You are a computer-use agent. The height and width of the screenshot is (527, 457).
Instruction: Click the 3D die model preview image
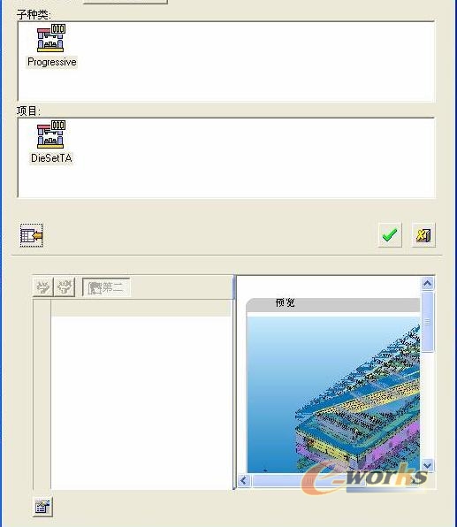click(333, 393)
